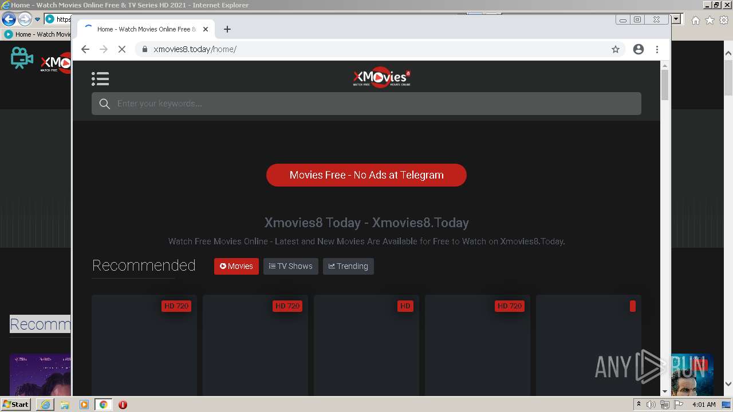
Task: Open Chrome three-dot menu
Action: coord(657,49)
